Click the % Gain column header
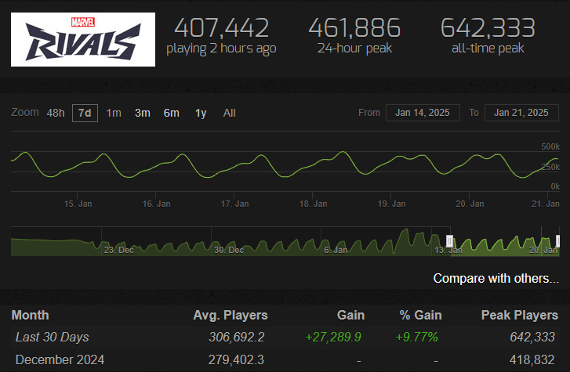570x372 pixels. (420, 315)
